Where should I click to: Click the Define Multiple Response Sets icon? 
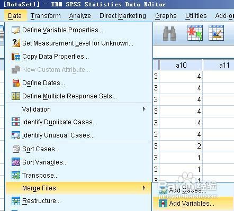tap(16, 96)
